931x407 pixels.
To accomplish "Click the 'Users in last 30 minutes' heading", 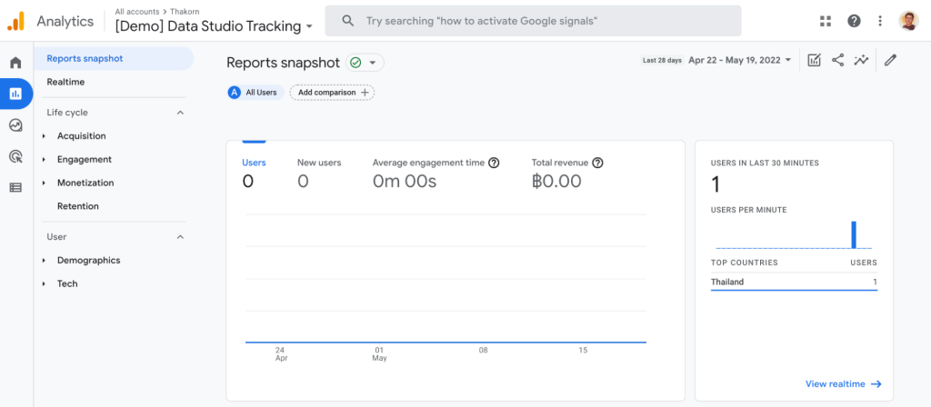I will coord(765,163).
